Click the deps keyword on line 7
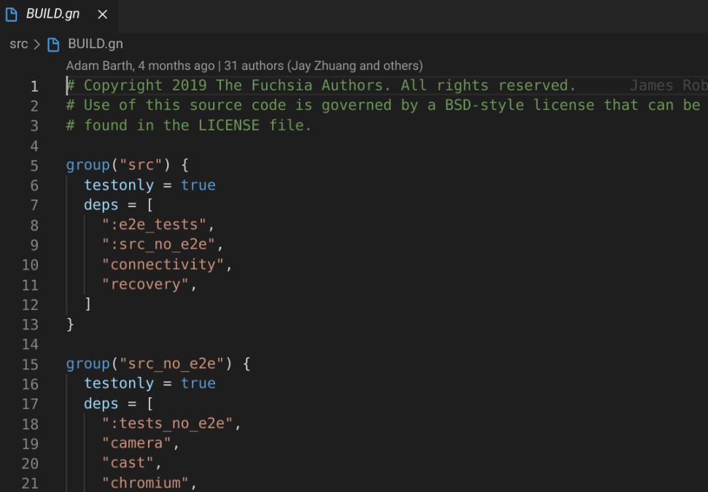This screenshot has width=708, height=492. [100, 205]
